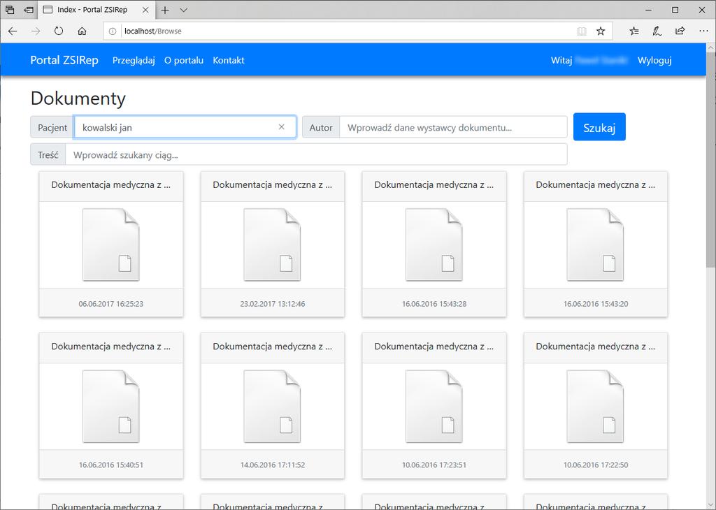
Task: Show tab previews chevron
Action: 184,10
